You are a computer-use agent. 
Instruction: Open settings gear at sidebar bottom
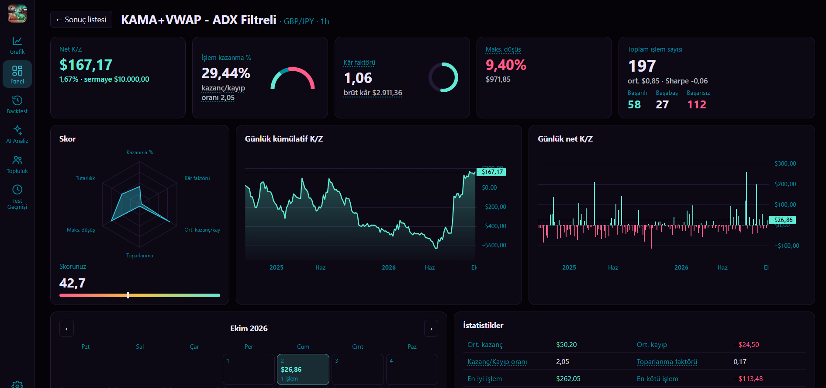pyautogui.click(x=17, y=385)
